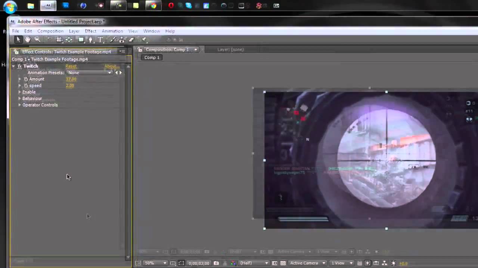Open the Effect Controls panel options menu
The image size is (478, 268).
coord(122,52)
